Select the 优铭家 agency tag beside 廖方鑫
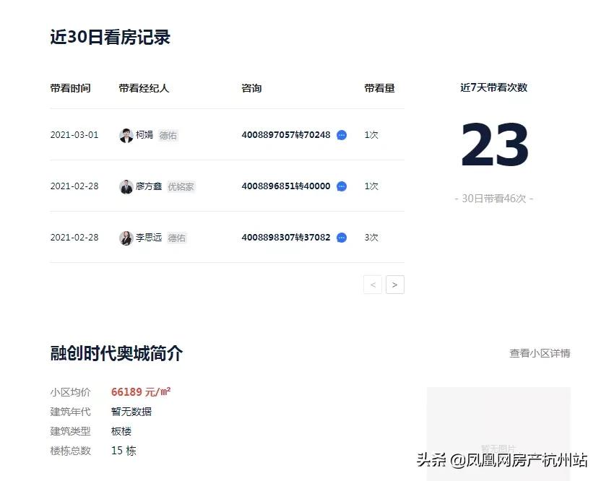The height and width of the screenshot is (481, 601). tap(181, 186)
